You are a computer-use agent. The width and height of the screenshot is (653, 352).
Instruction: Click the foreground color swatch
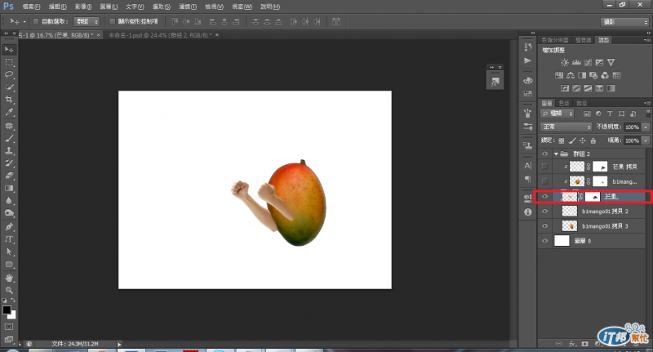(7, 310)
